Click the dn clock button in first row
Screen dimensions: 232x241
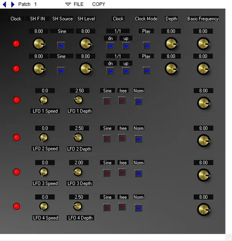tap(110, 46)
